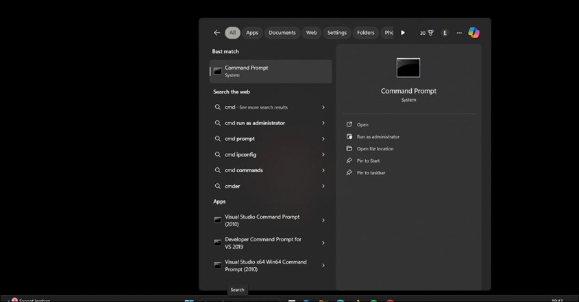Expand Visual Studio x64 Win64 Command Prompt chevron

click(x=323, y=265)
